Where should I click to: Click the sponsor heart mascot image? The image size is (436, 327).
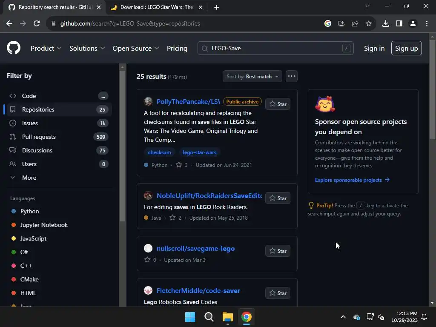pos(325,104)
